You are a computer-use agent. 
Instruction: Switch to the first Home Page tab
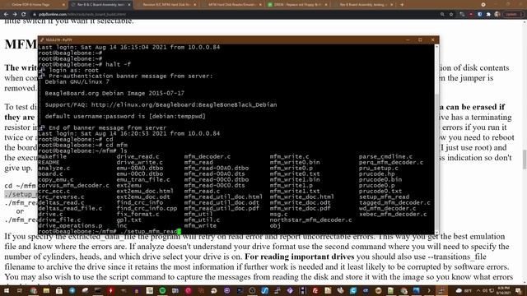[x=34, y=5]
